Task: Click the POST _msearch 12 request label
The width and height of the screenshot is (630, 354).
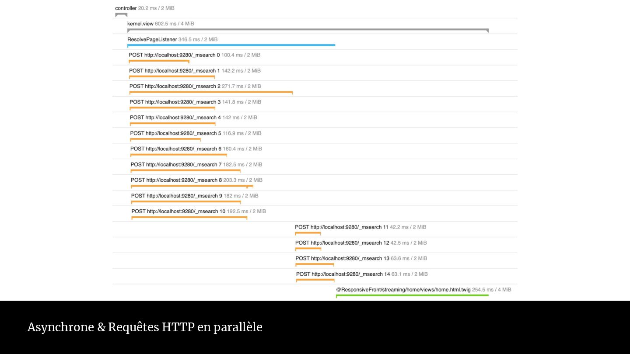Action: (342, 243)
